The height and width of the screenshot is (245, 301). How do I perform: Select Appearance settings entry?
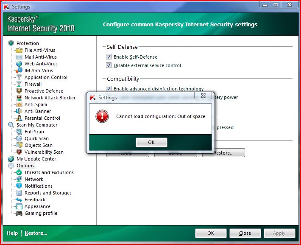coord(37,206)
